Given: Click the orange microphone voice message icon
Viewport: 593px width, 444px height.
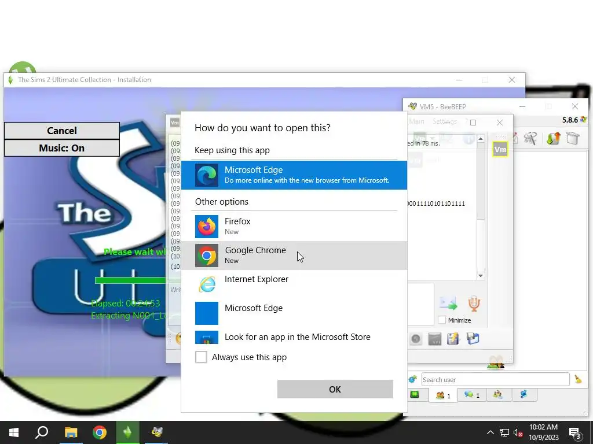Looking at the screenshot, I should (474, 304).
